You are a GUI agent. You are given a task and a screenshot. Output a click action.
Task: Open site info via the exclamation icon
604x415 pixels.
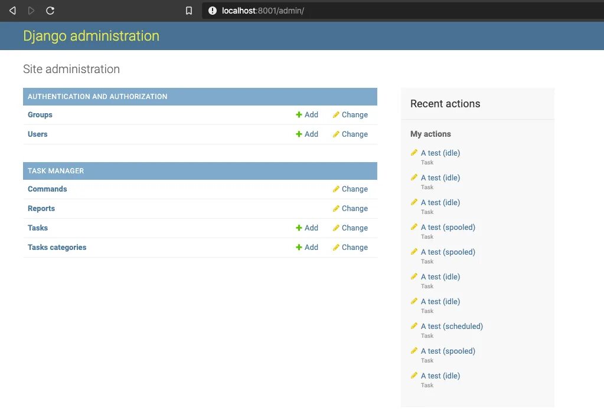tap(212, 11)
